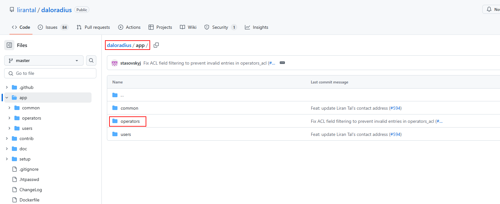Click the repository icon beside lirantal
Screen dimensions: 500x204
12,10
